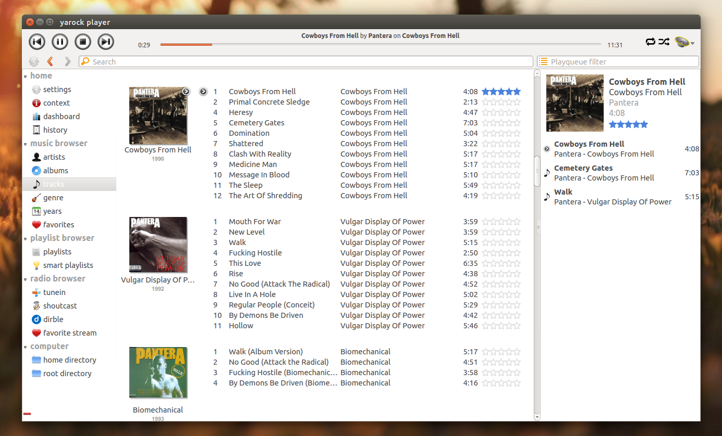Skip to the next track
This screenshot has height=436, width=722.
point(106,42)
